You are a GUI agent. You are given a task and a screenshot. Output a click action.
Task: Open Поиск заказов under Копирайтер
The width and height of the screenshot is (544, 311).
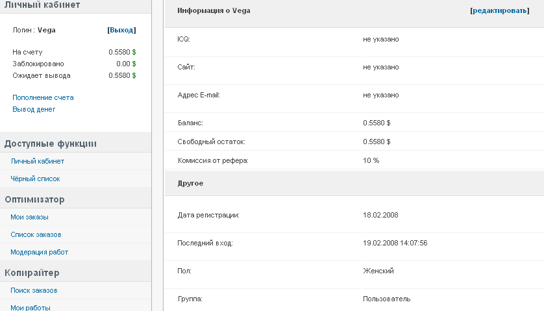click(34, 290)
